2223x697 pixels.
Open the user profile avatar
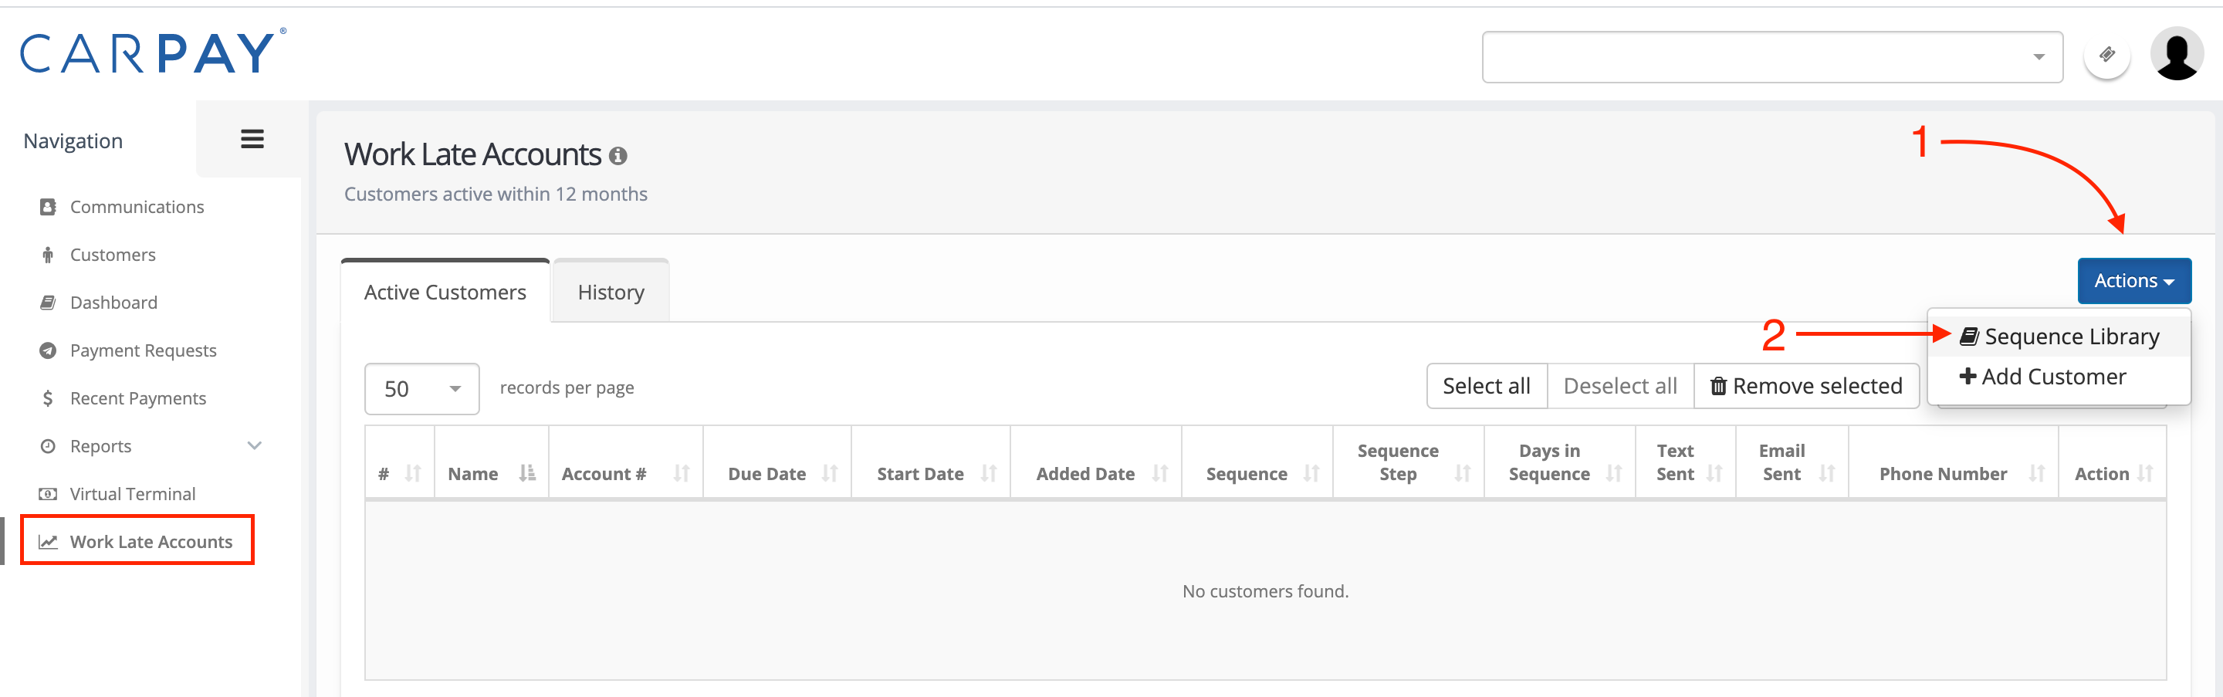(x=2176, y=54)
